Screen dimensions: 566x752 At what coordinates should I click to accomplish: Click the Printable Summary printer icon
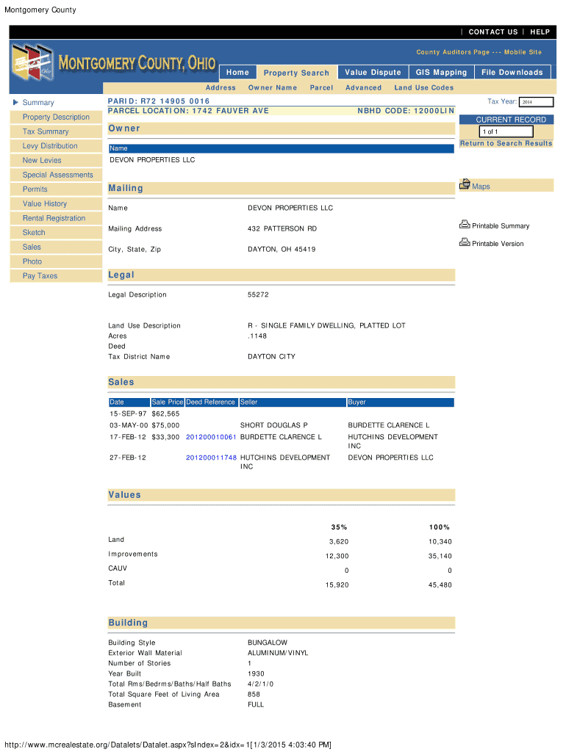point(465,225)
